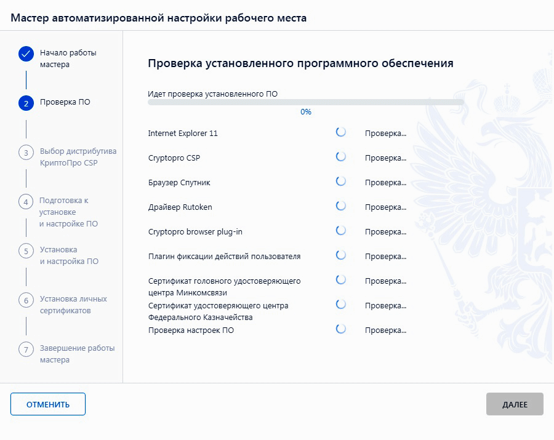The width and height of the screenshot is (554, 440).
Task: Click 'Проверка...' status beside Плагин фиксации действий
Action: [385, 256]
